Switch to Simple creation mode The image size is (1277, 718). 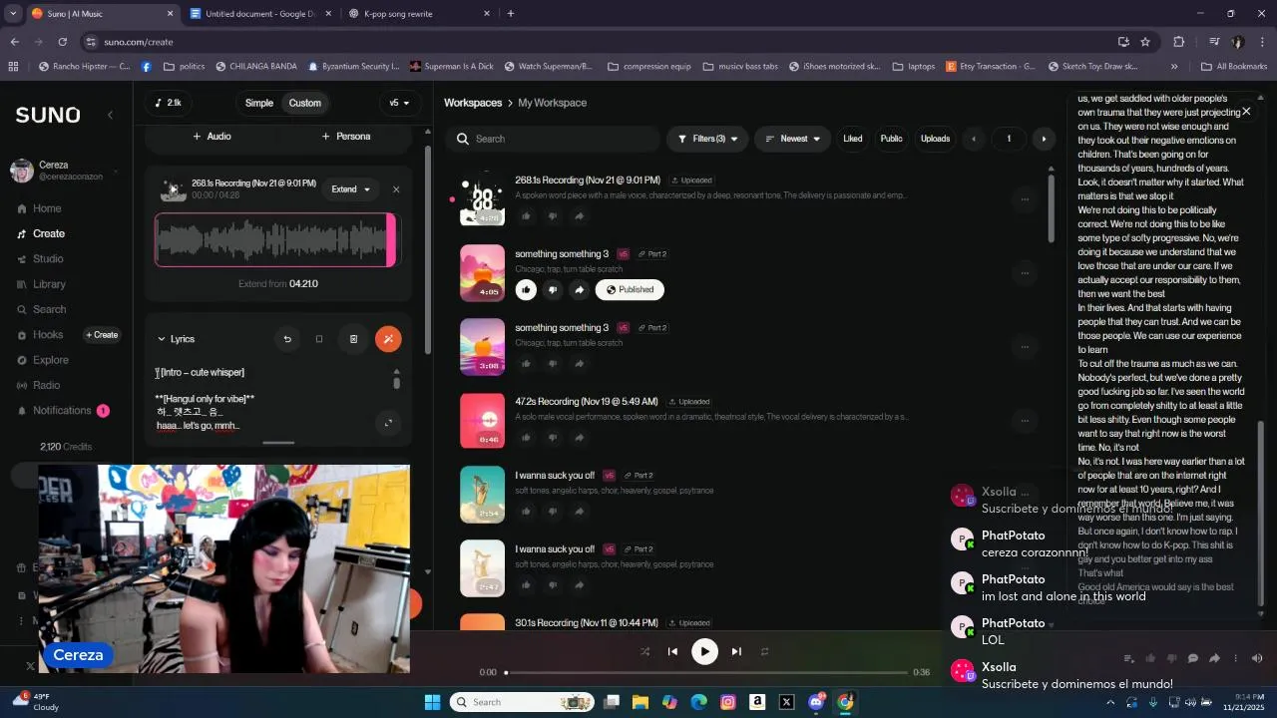click(x=258, y=103)
